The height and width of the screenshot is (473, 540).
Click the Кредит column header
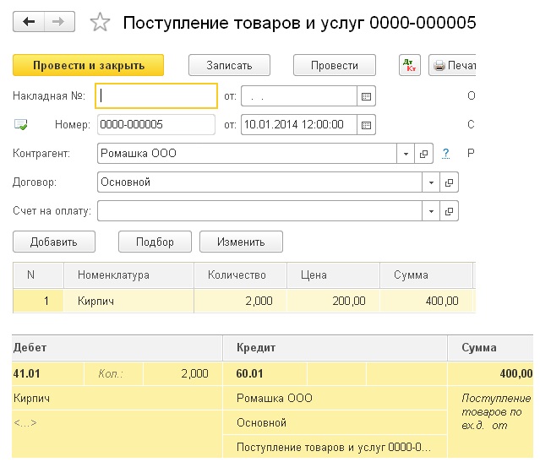pyautogui.click(x=335, y=348)
